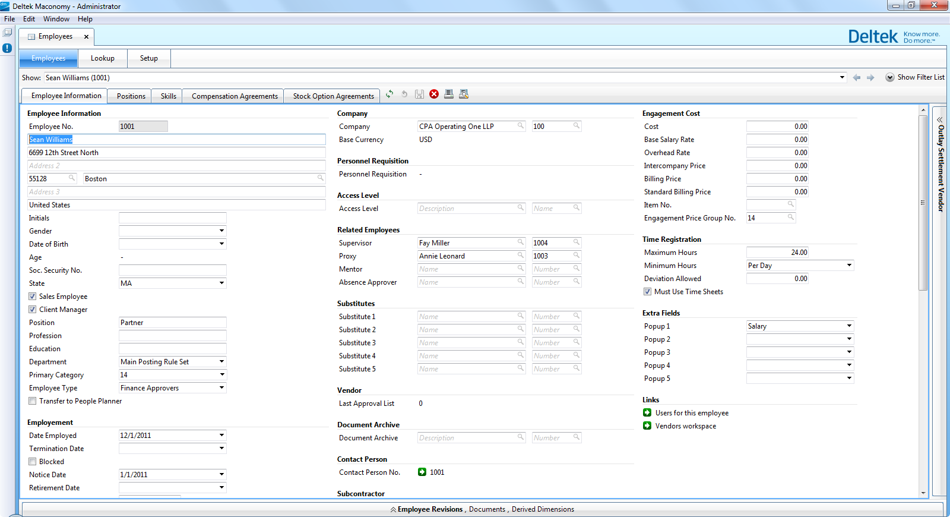The image size is (950, 517).
Task: Click the blue exclamation notification icon
Action: coord(7,48)
